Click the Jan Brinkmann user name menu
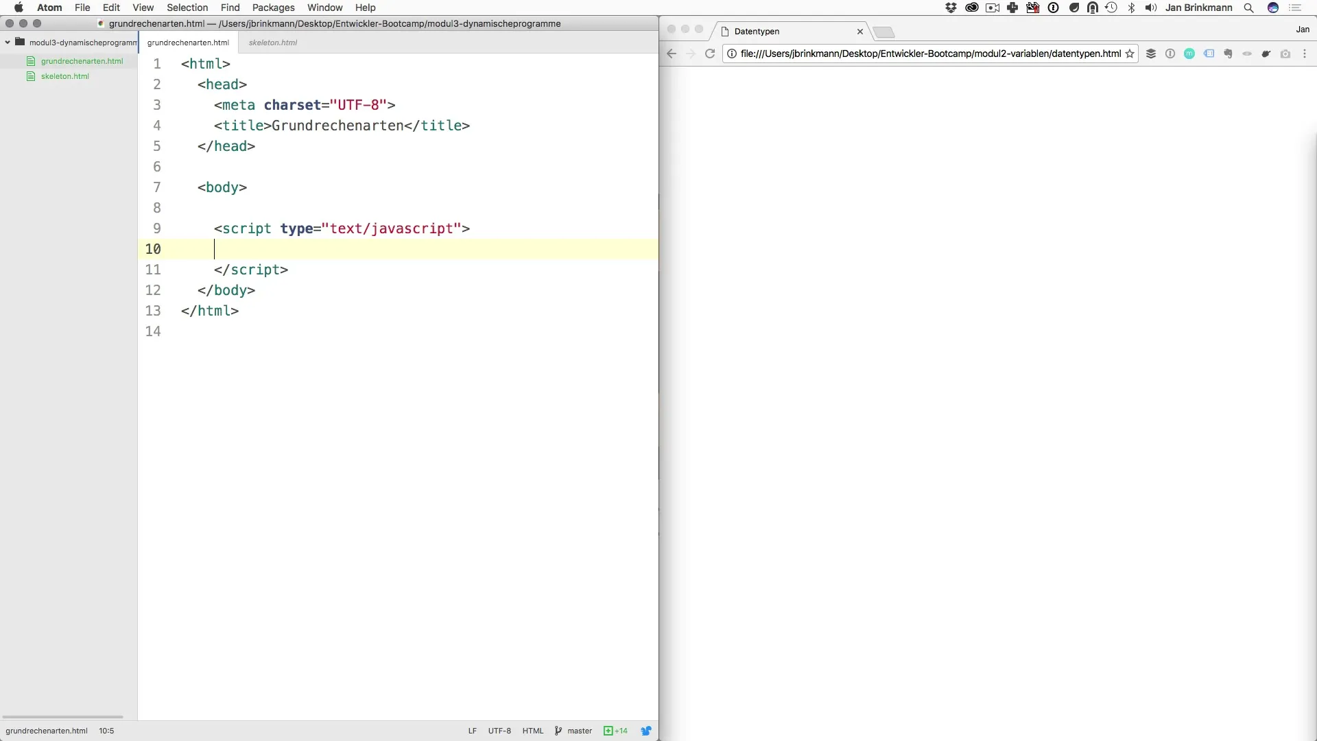 (x=1198, y=8)
